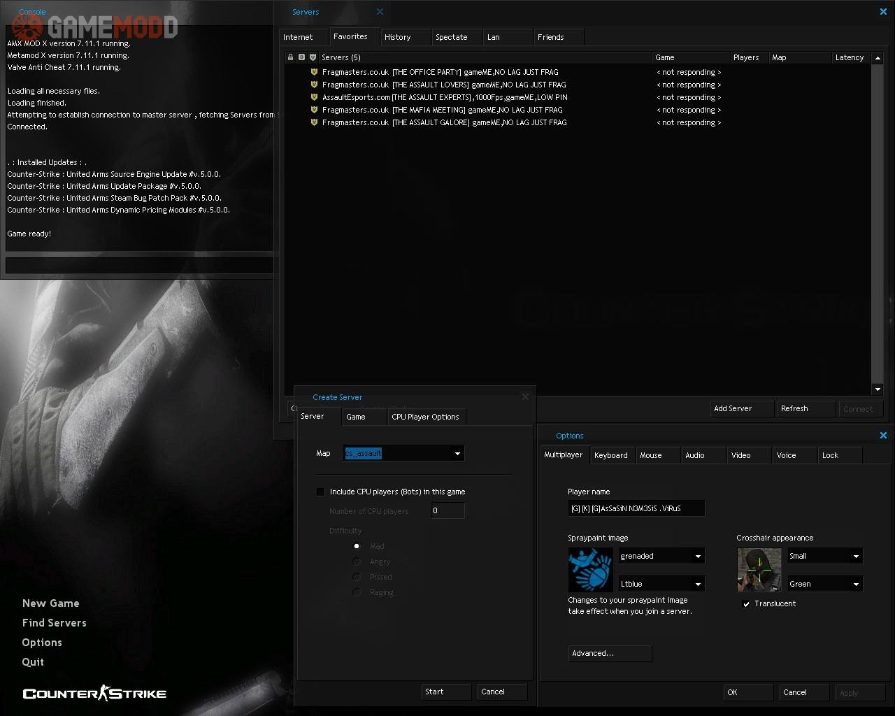
Task: Uncheck the Translucent crosshair checkbox
Action: coord(746,603)
